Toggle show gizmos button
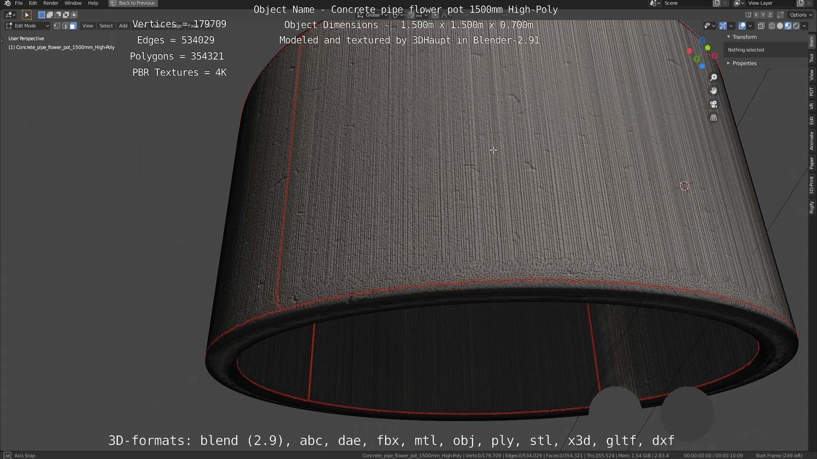The width and height of the screenshot is (817, 459). point(723,26)
